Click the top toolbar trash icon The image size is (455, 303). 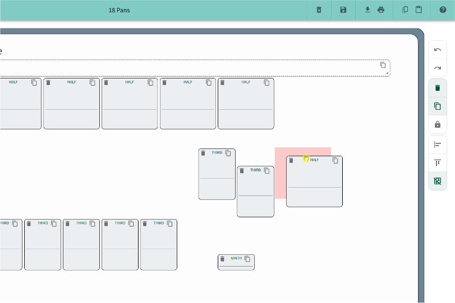point(319,10)
